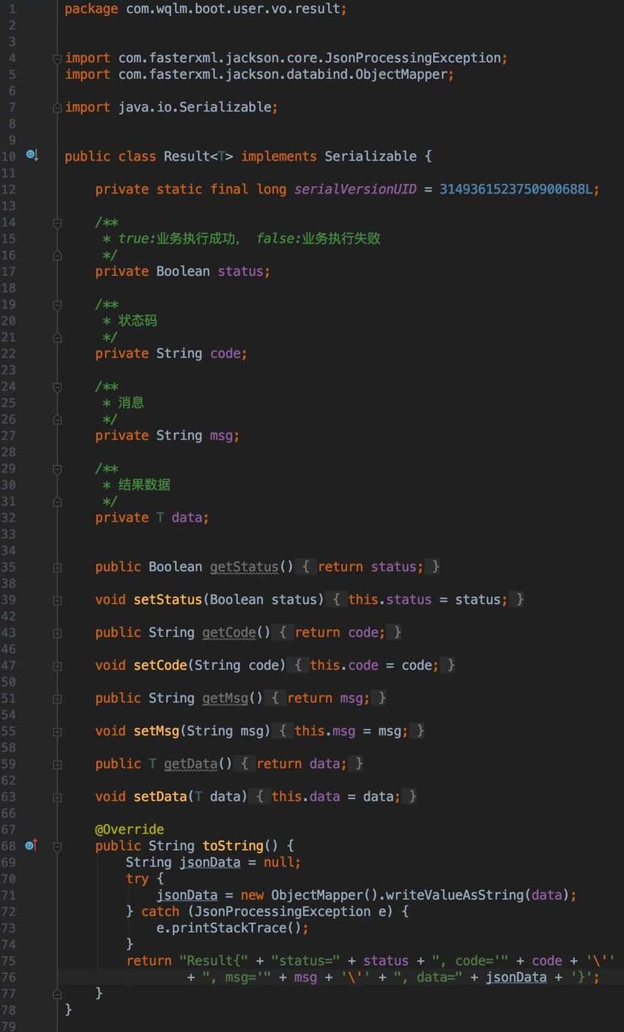Click the 'private Boolean status;' field declaration
Image resolution: width=624 pixels, height=1032 pixels.
pos(183,271)
